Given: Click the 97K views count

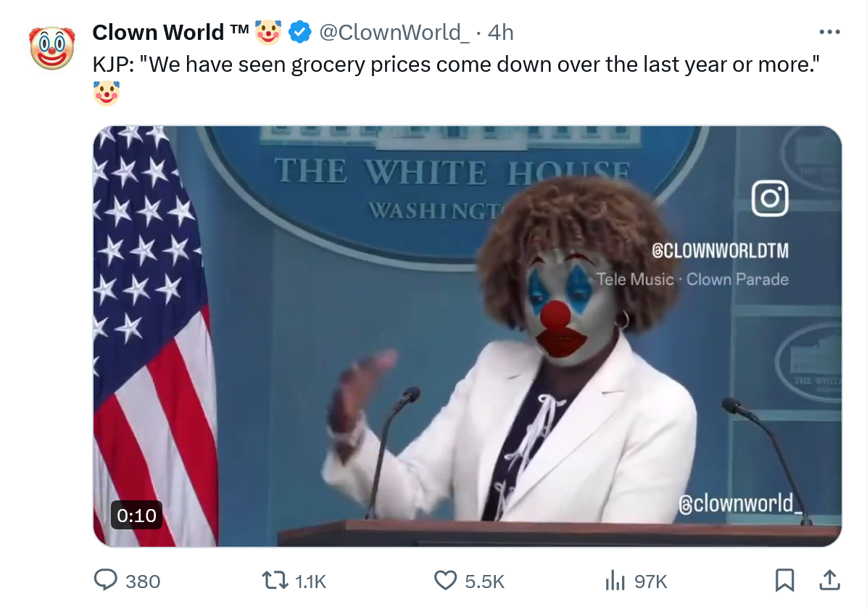Looking at the screenshot, I should click(651, 582).
